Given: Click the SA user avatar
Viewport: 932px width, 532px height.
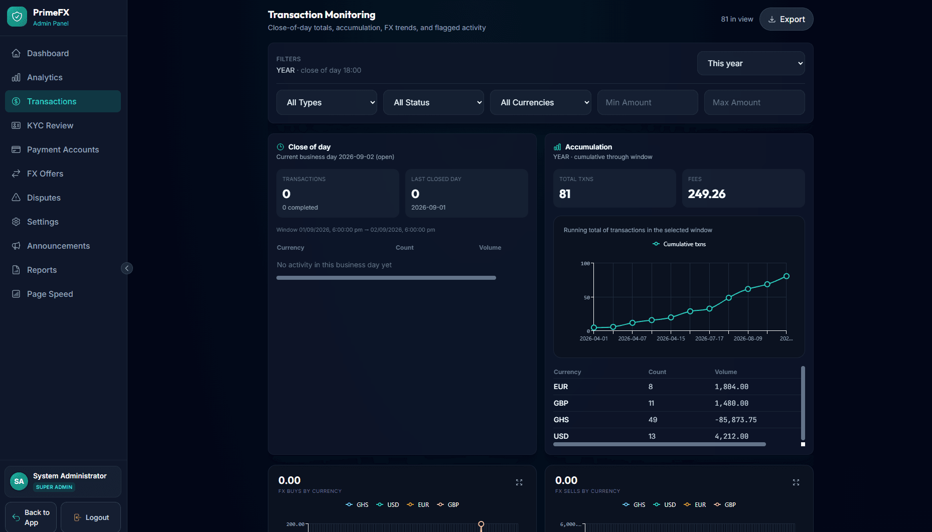Looking at the screenshot, I should pos(19,481).
